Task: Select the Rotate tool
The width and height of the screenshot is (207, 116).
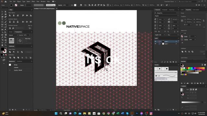Action: click(2, 27)
